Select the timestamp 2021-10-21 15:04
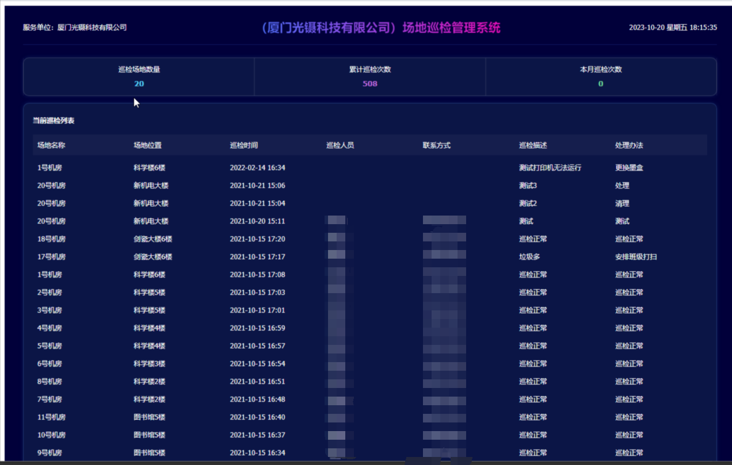732x465 pixels. click(x=258, y=203)
